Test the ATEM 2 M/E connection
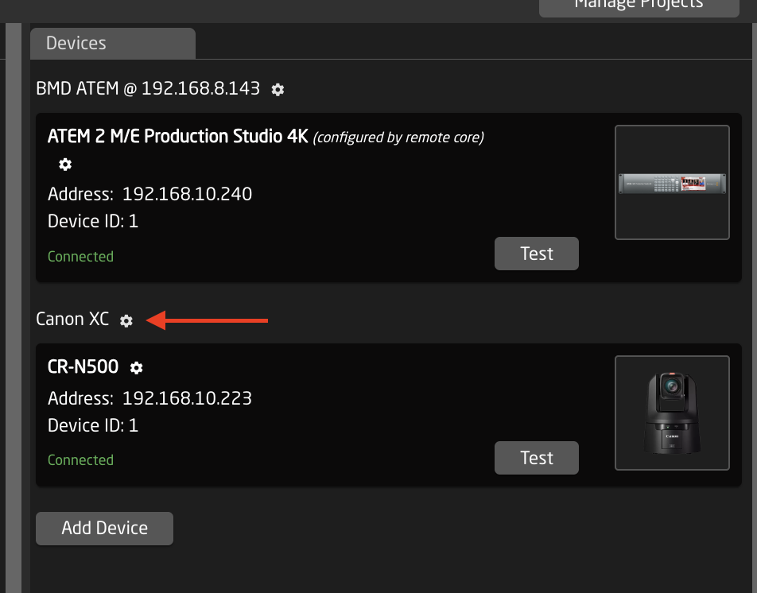This screenshot has height=593, width=757. pos(536,253)
